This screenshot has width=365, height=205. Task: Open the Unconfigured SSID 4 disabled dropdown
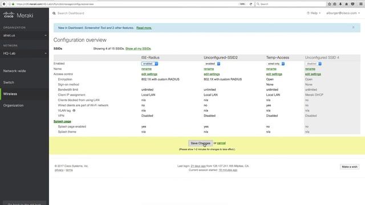[x=313, y=64]
